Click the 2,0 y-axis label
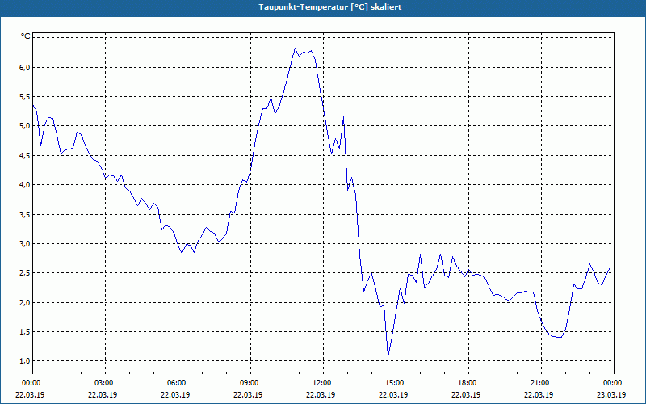Image resolution: width=646 pixels, height=404 pixels. coord(25,302)
